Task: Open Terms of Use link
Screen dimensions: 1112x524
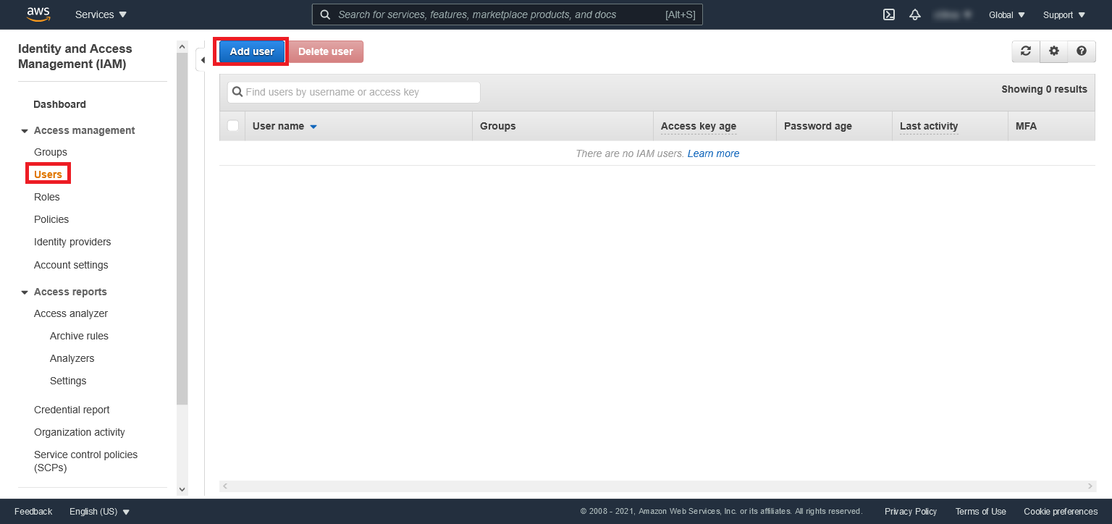Action: tap(981, 512)
